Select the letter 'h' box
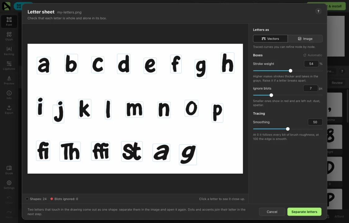349x223 pixels. pyautogui.click(x=228, y=63)
